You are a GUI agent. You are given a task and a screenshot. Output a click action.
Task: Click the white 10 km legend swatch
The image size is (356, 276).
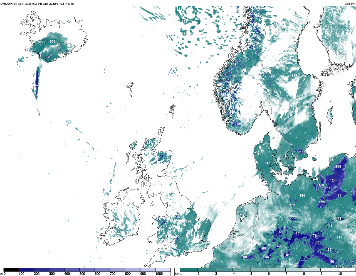347,270
